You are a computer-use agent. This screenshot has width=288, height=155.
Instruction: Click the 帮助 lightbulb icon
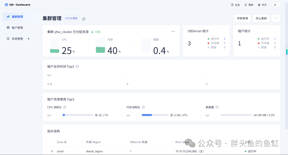coord(246,5)
